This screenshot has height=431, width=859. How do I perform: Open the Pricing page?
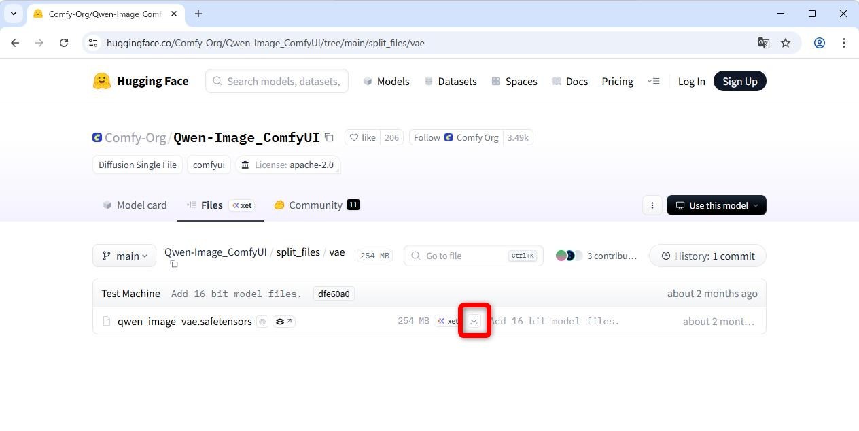pyautogui.click(x=617, y=81)
